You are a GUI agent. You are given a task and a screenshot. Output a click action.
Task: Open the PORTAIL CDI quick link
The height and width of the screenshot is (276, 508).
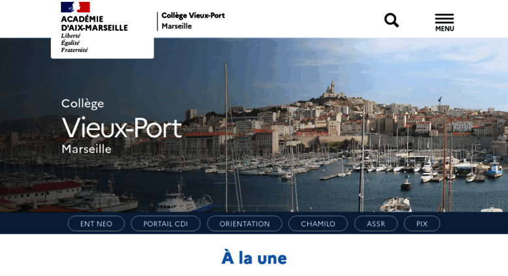tap(165, 224)
